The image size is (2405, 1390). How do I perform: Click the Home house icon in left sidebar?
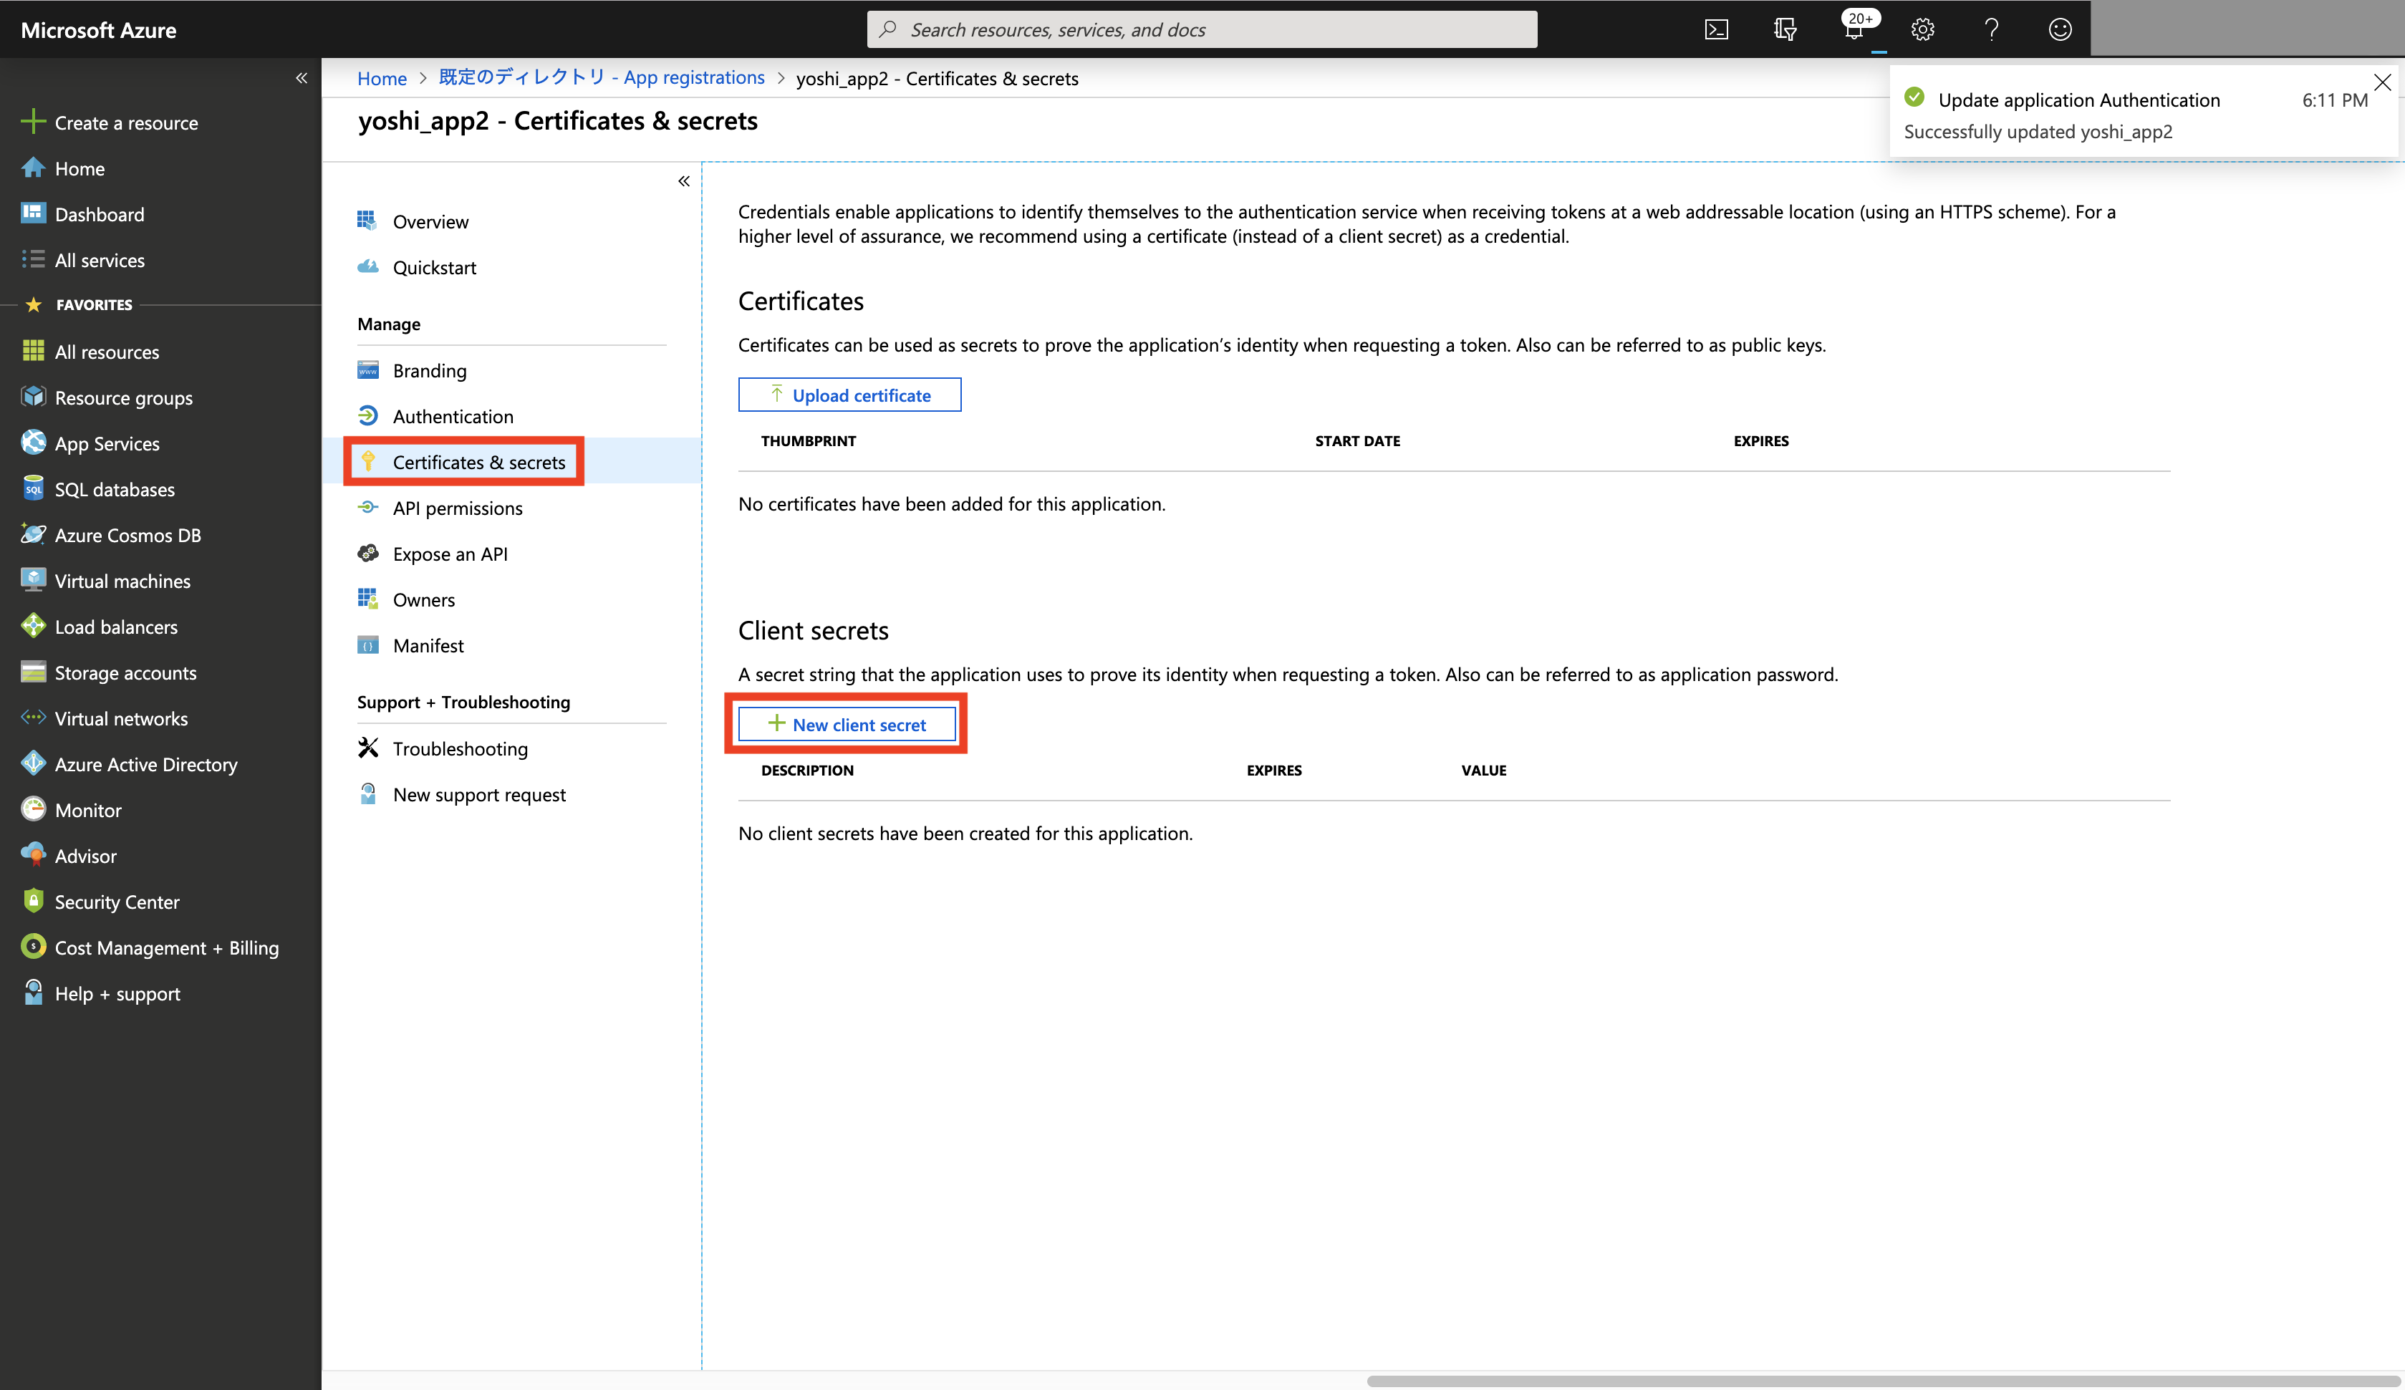[34, 168]
